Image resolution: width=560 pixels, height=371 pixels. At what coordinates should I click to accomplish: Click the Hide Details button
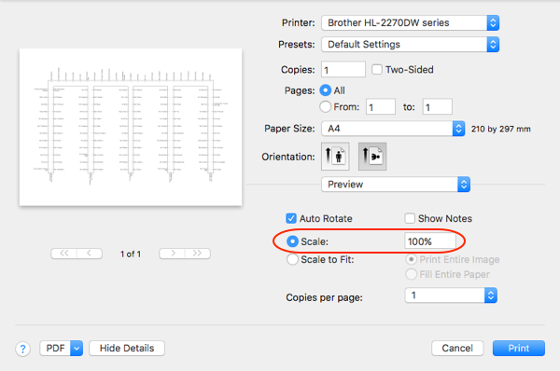pos(127,349)
